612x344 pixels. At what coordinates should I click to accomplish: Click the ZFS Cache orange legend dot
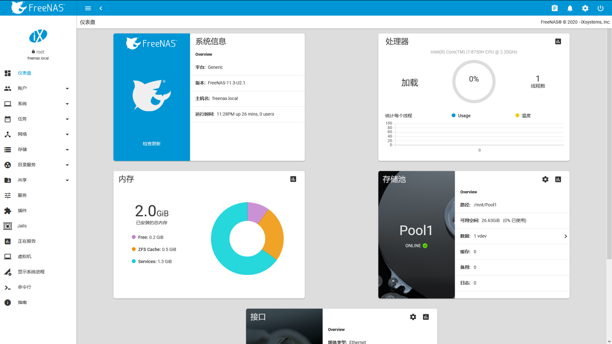pos(134,249)
